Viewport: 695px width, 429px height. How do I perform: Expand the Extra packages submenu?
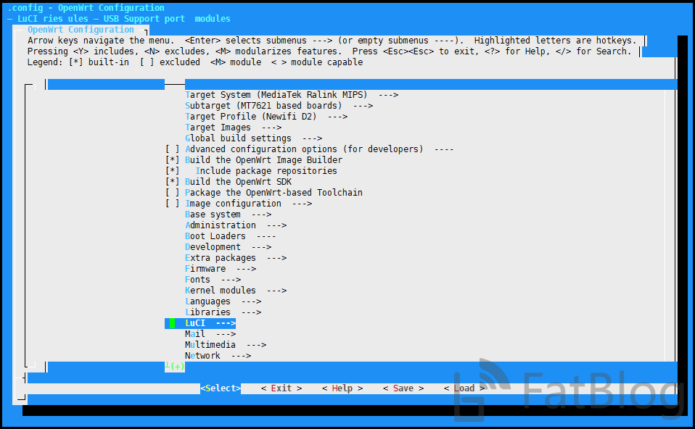point(236,258)
